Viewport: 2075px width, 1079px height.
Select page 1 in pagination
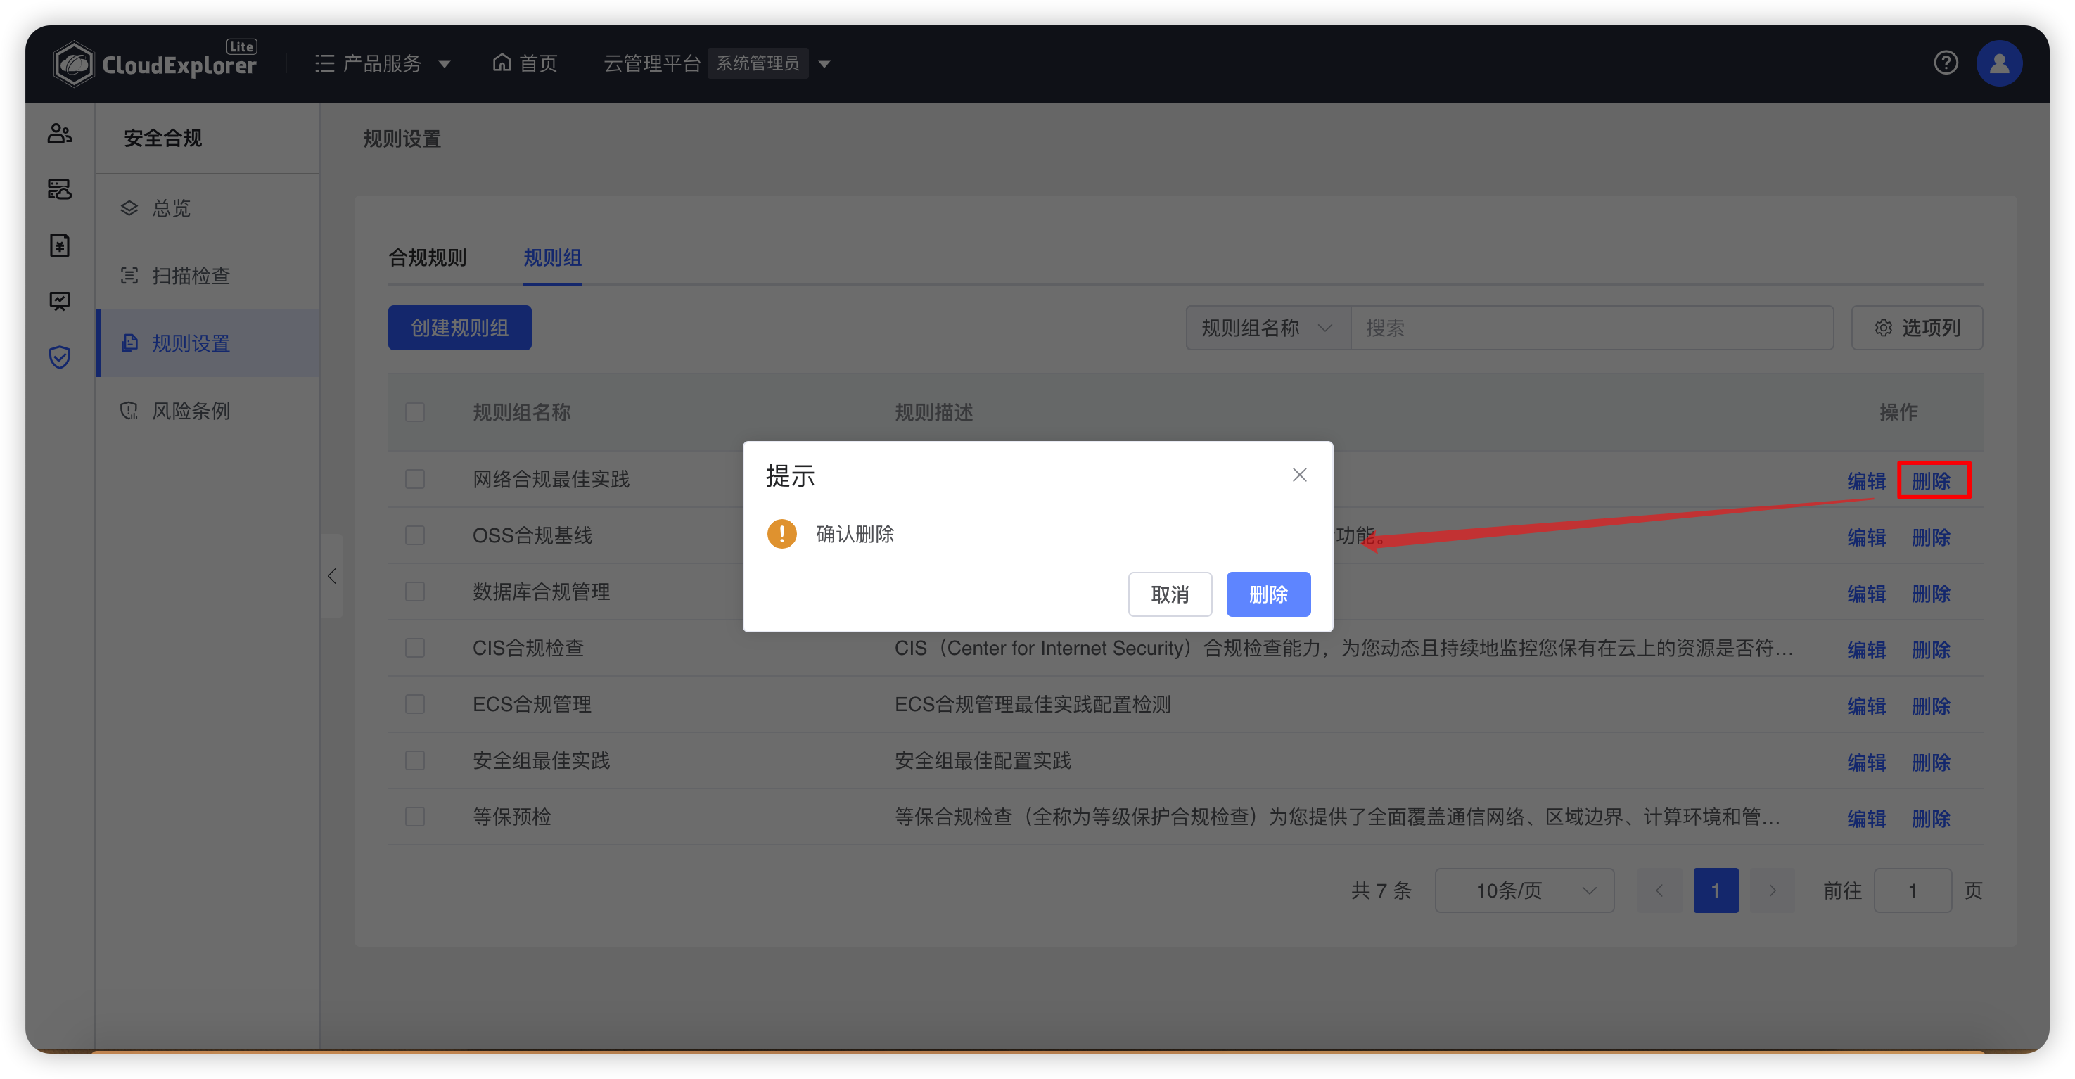click(1716, 890)
